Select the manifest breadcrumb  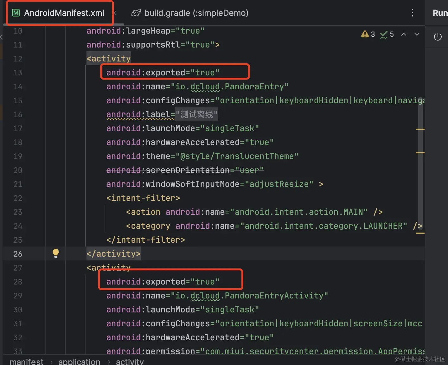click(x=27, y=362)
